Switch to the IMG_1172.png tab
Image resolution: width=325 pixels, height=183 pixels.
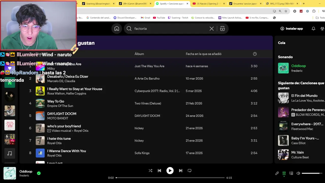[x=282, y=4]
